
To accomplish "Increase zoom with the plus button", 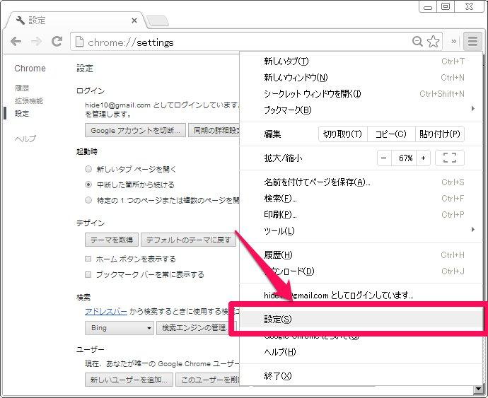I will (423, 158).
